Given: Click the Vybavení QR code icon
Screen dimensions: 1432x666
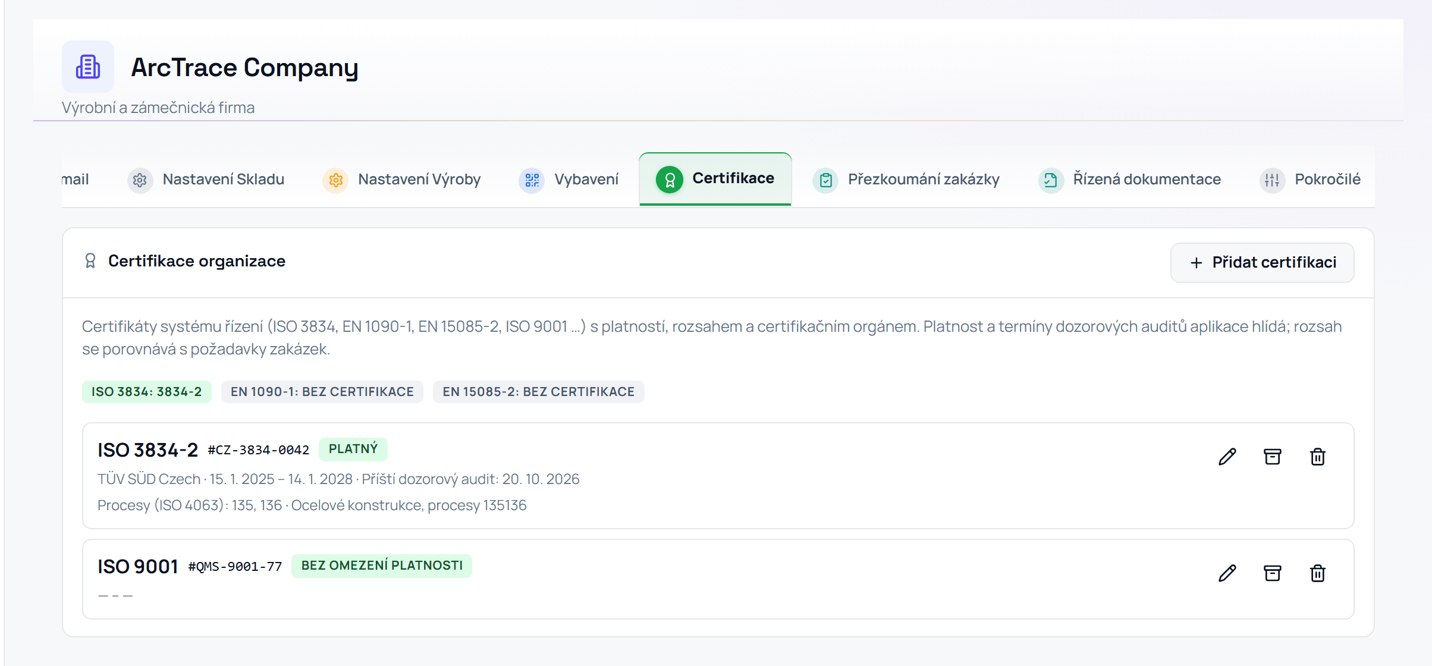Looking at the screenshot, I should (532, 180).
